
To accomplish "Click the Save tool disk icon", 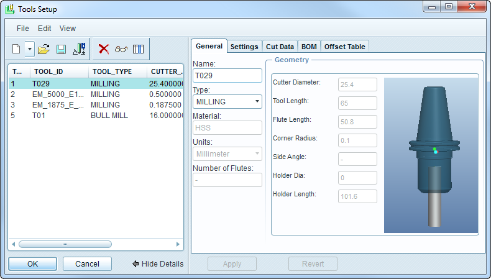I will pyautogui.click(x=61, y=50).
